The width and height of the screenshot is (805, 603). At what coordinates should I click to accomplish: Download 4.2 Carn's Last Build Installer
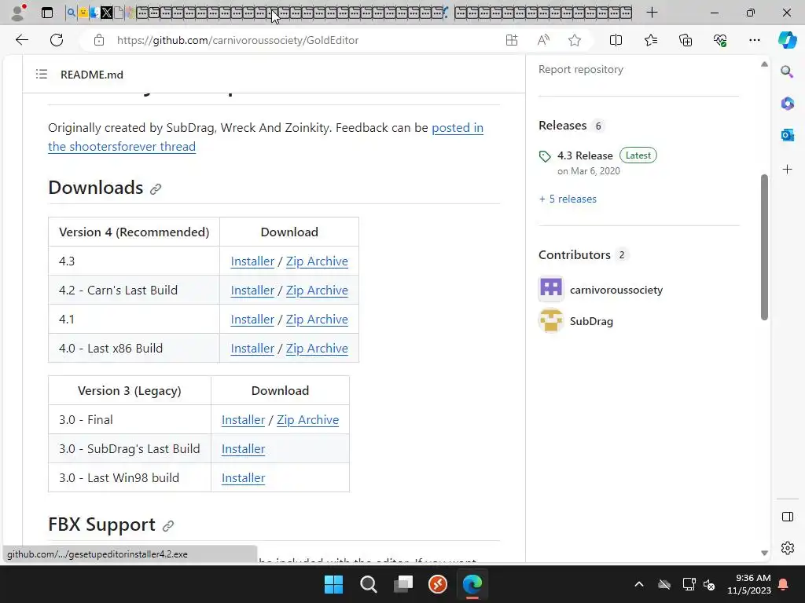click(252, 291)
